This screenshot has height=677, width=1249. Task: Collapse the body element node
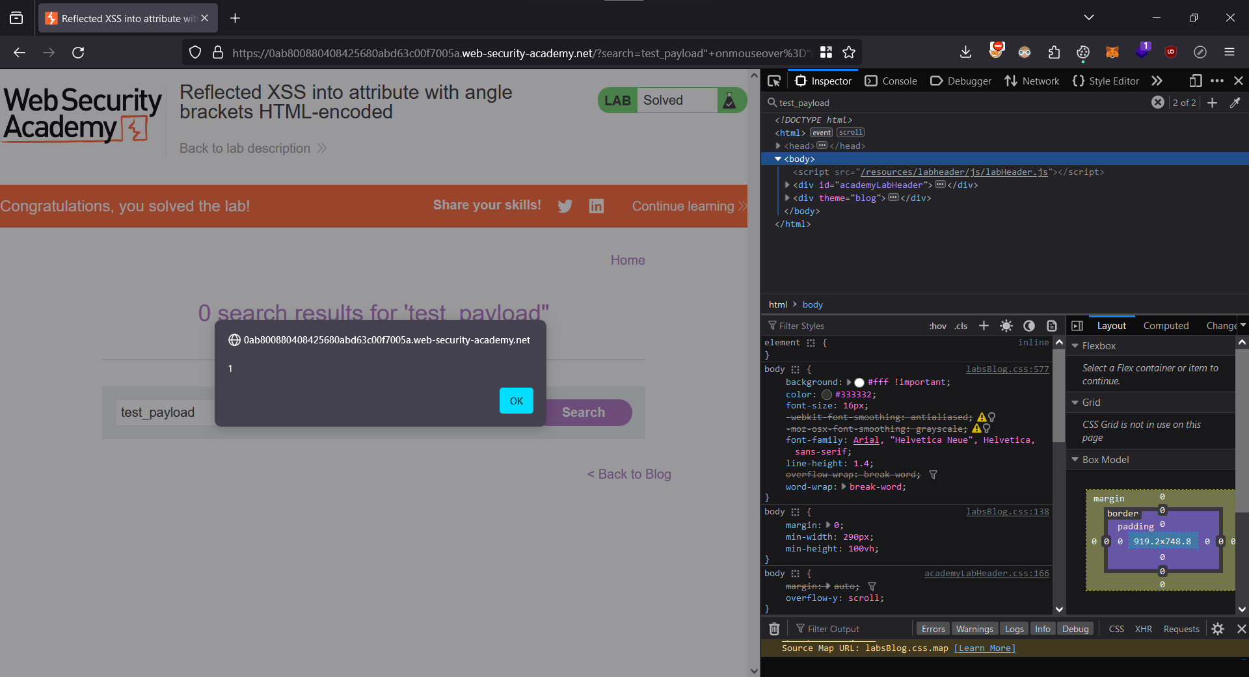tap(778, 159)
